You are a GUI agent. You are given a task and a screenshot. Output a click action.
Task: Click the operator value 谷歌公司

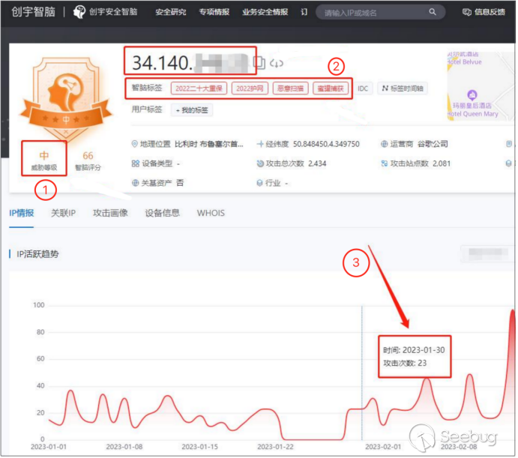(434, 145)
